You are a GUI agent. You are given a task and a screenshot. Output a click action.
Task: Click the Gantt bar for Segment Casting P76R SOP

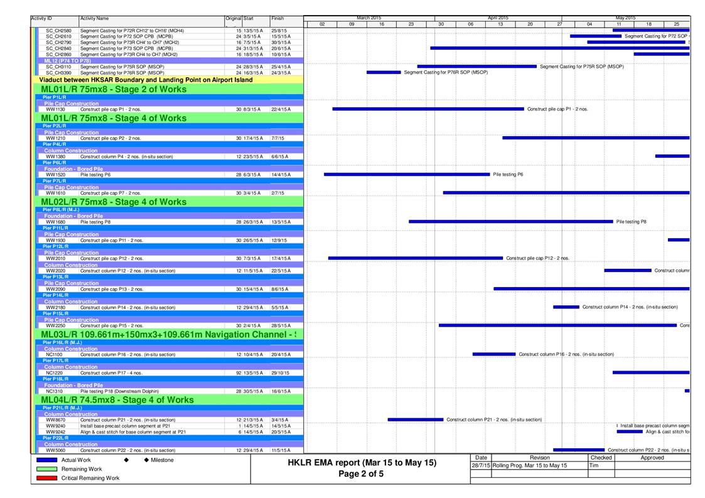[384, 72]
